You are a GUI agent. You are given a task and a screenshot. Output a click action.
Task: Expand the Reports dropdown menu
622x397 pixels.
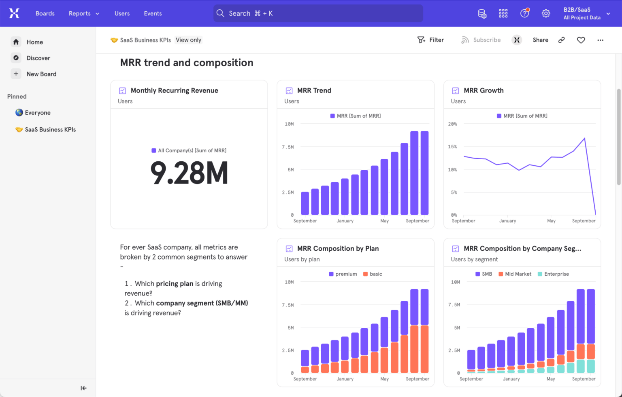click(x=84, y=13)
